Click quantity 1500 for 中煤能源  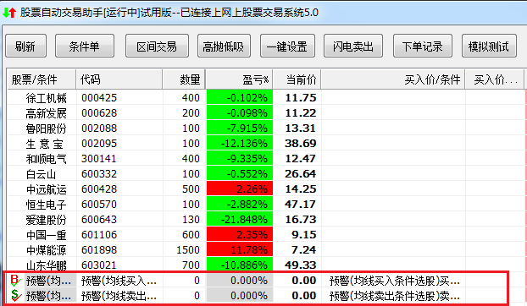[188, 249]
